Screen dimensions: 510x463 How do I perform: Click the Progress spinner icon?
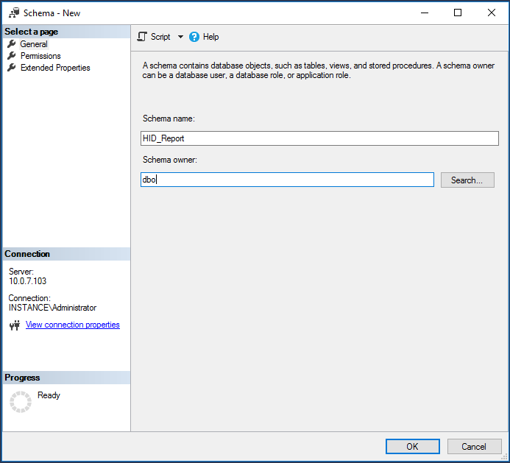tap(21, 401)
